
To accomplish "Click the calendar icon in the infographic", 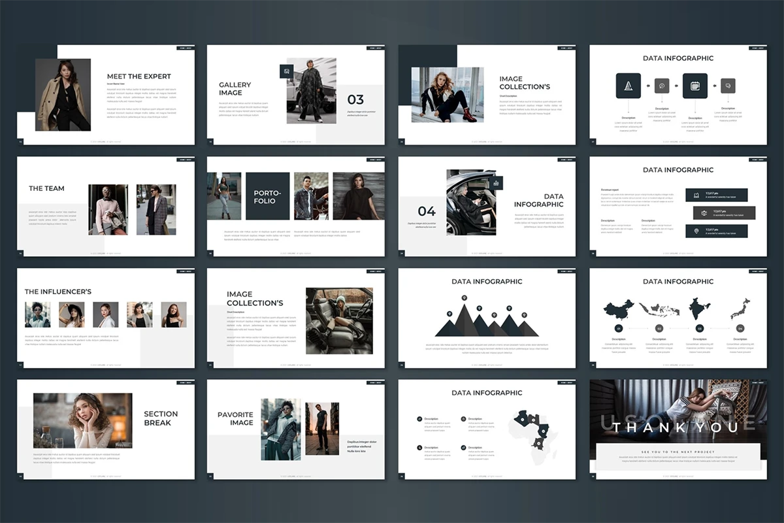I will (695, 86).
